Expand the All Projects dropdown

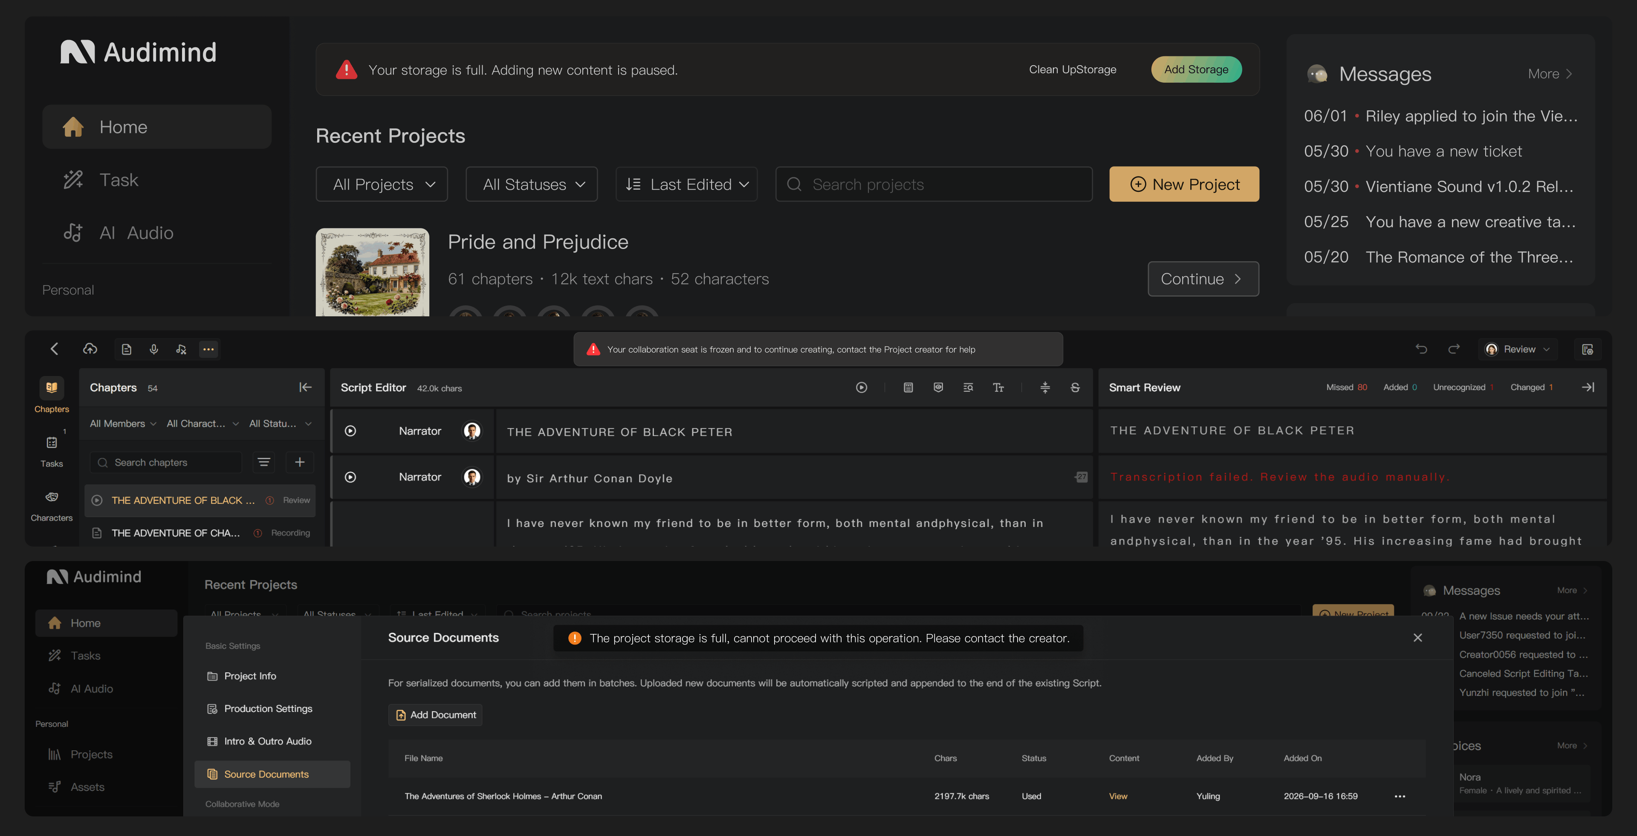[x=382, y=184]
